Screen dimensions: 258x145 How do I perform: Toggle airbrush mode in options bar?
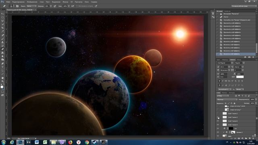(x=73, y=6)
